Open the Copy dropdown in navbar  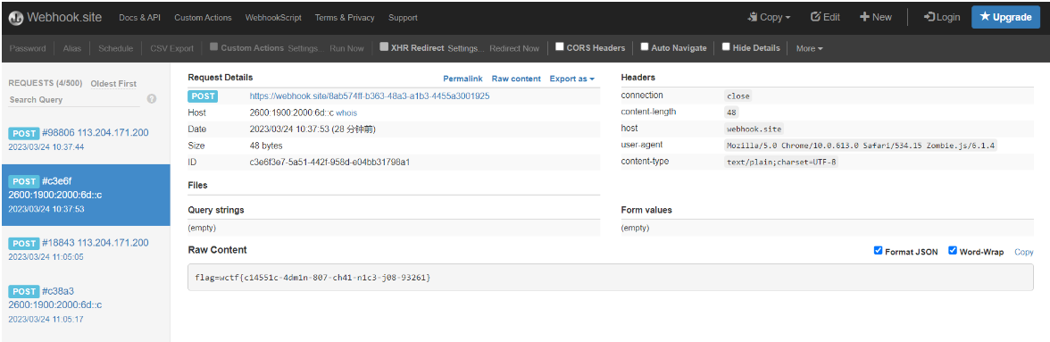pos(769,17)
